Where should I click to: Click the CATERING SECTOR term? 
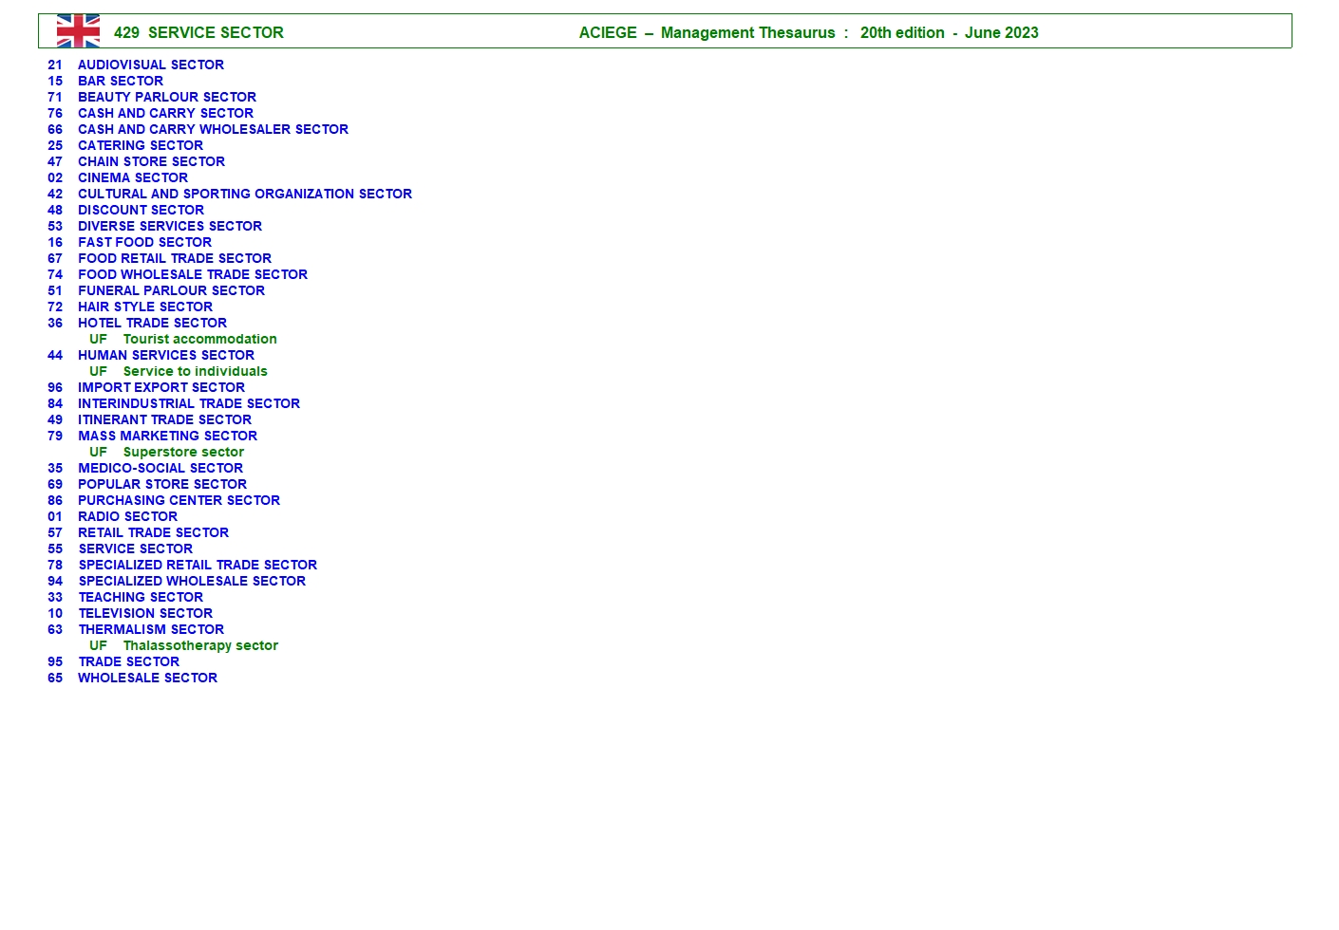[140, 145]
